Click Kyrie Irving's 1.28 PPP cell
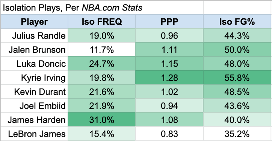The width and height of the screenshot is (272, 141). click(169, 78)
